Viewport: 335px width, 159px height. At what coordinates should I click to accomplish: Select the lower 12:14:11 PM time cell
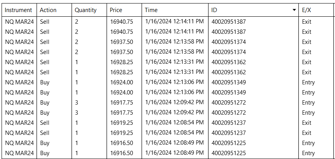(174, 32)
